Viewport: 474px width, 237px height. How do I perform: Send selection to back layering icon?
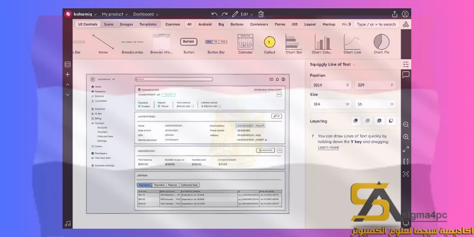[390, 121]
